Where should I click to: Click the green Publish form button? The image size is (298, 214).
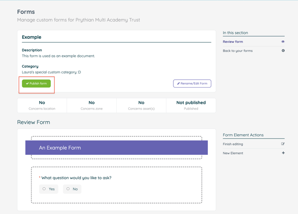pyautogui.click(x=36, y=84)
